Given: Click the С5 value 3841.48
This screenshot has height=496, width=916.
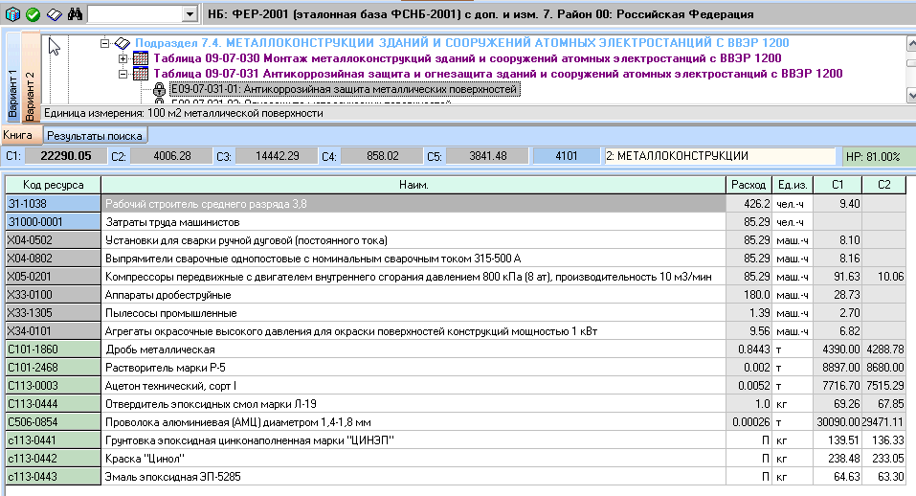Looking at the screenshot, I should [x=487, y=156].
